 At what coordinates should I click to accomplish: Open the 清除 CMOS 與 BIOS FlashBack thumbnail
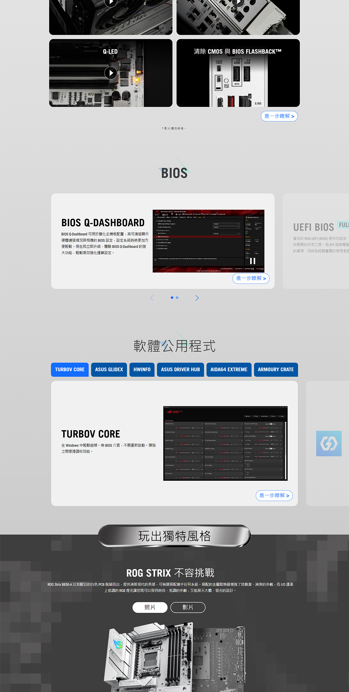coord(238,73)
